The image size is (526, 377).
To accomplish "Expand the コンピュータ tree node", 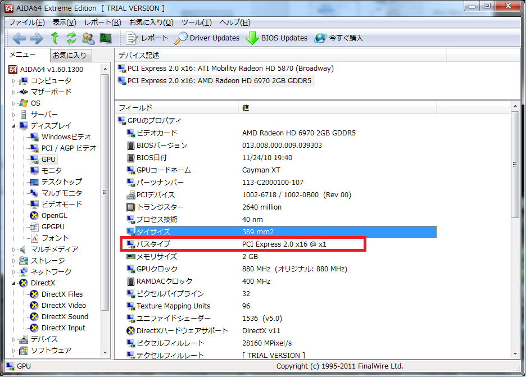I will 13,81.
